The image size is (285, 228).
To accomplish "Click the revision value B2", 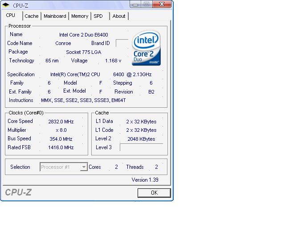I will 151,92.
